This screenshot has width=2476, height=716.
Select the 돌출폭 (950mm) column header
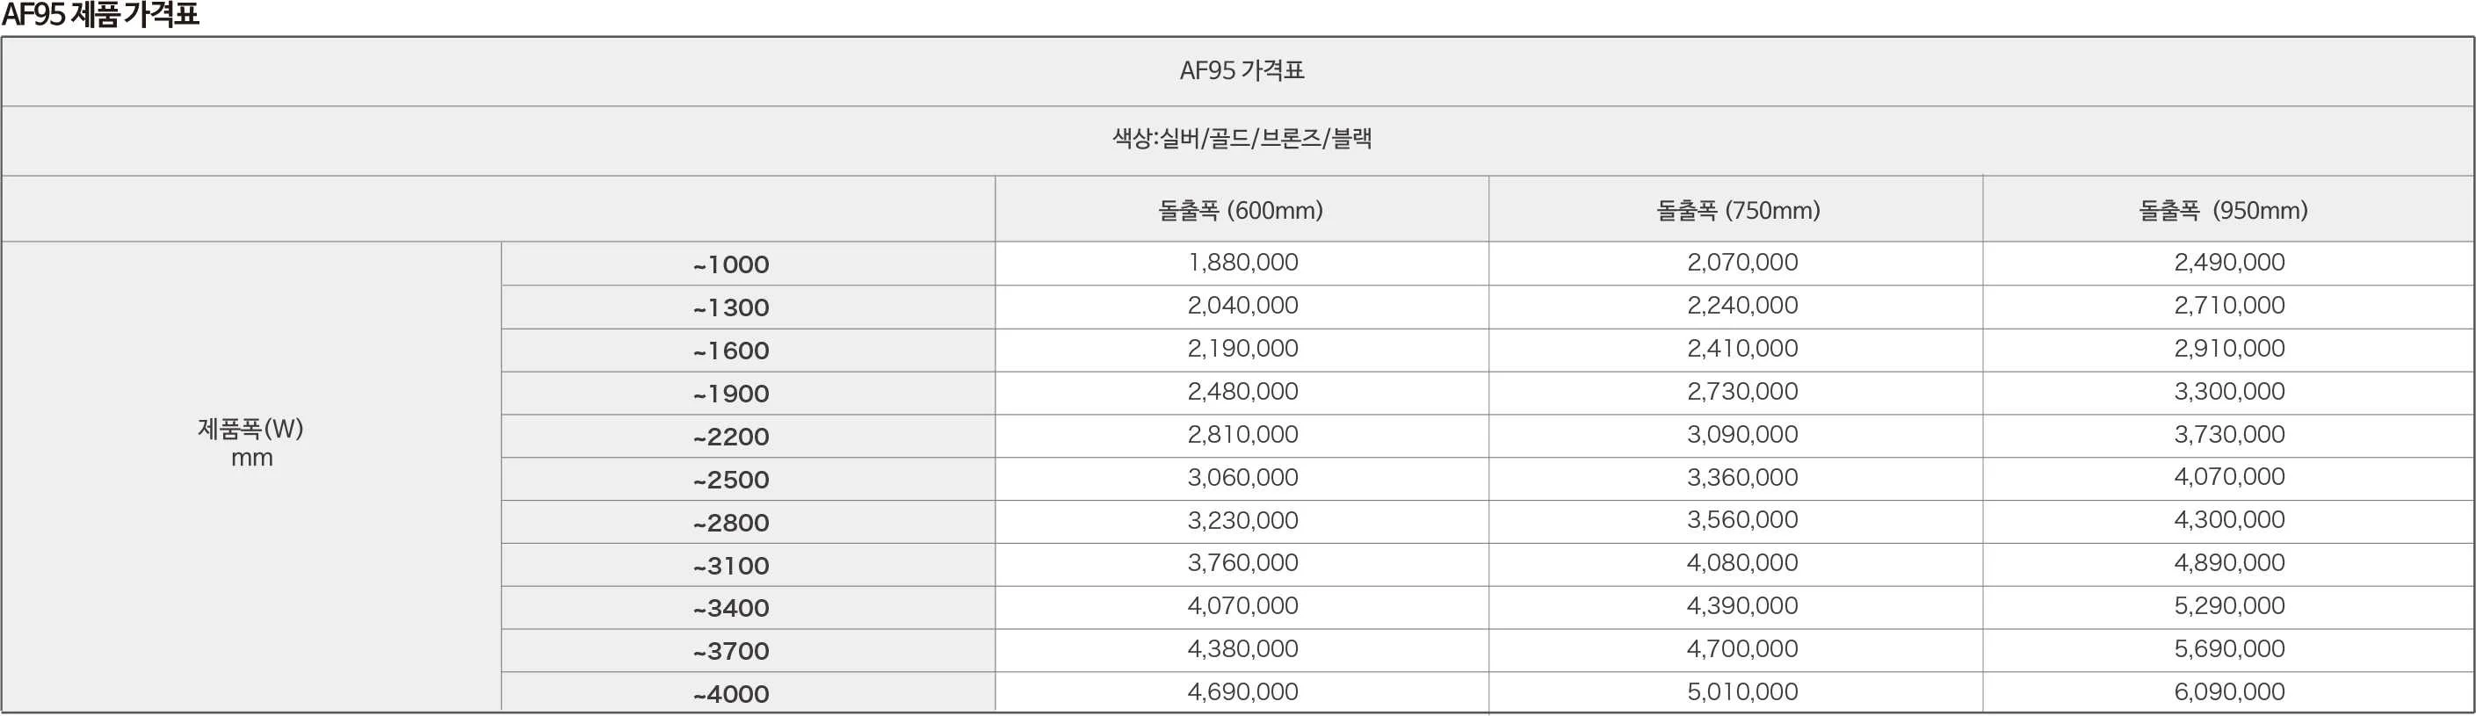click(2228, 209)
